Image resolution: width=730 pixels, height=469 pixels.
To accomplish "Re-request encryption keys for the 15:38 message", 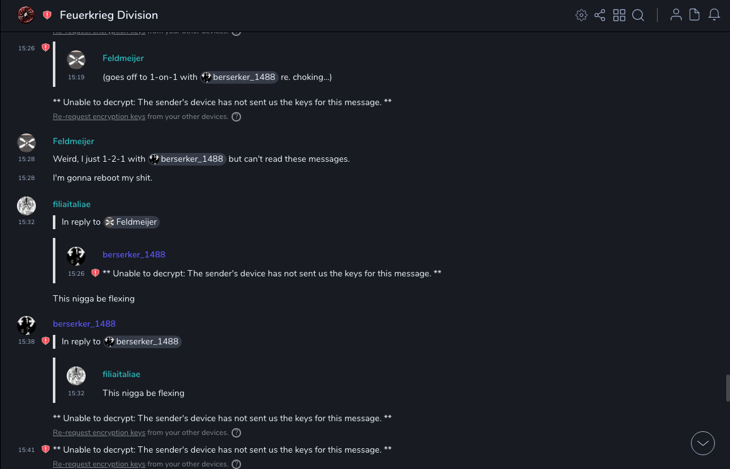I will [99, 432].
